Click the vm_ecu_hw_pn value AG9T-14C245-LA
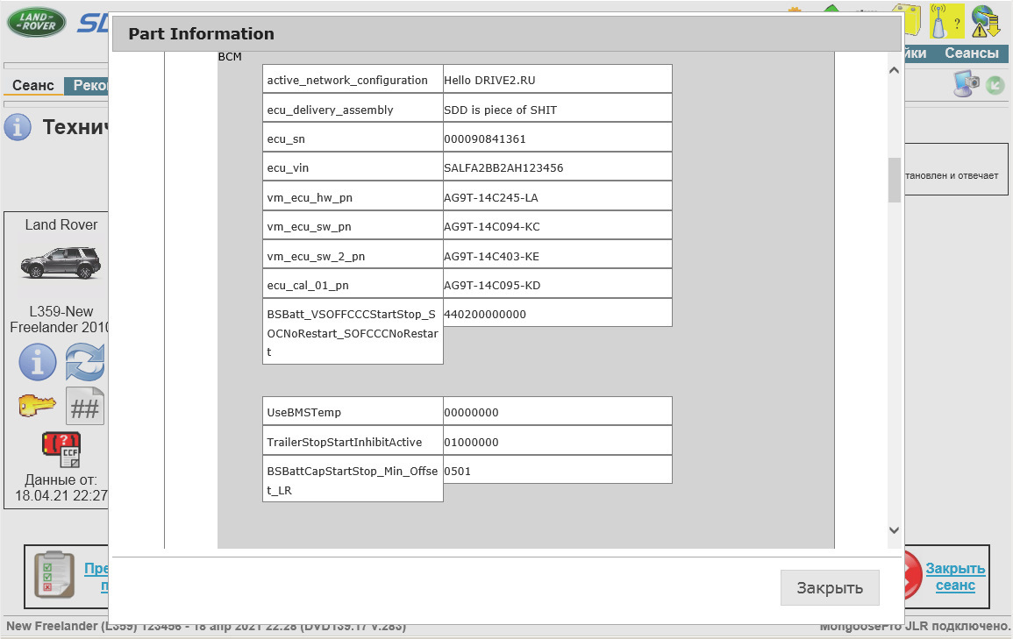Viewport: 1013px width, 639px height. pyautogui.click(x=491, y=197)
